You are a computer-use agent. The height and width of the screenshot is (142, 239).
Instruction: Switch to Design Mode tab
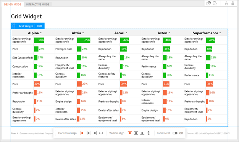coord(13,5)
